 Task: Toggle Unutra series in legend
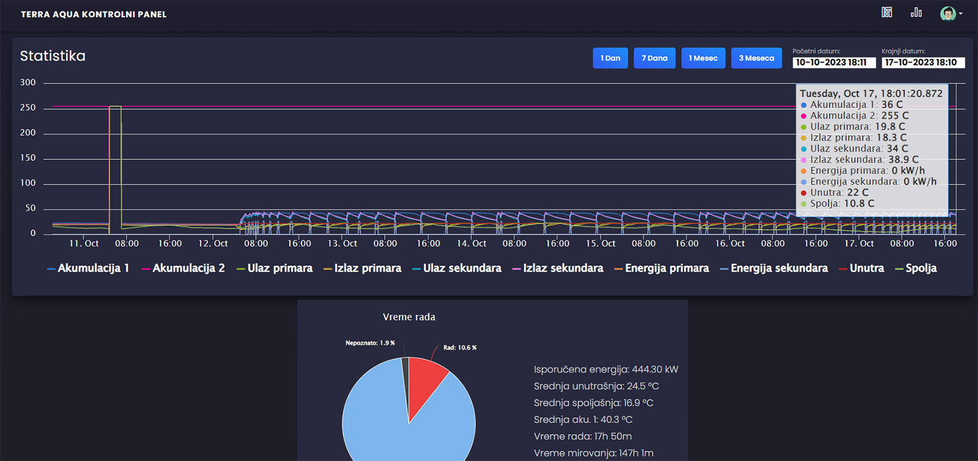click(x=861, y=268)
